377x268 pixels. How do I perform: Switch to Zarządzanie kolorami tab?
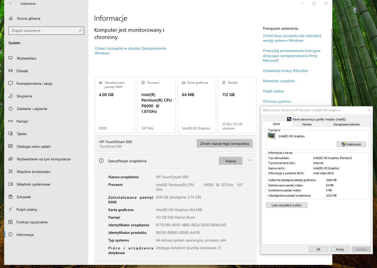click(x=347, y=124)
